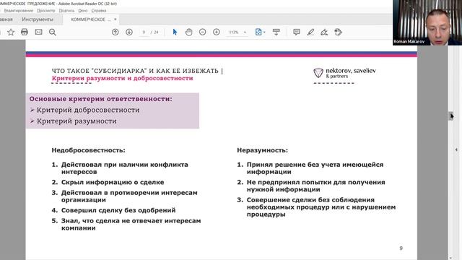The height and width of the screenshot is (260, 462).
Task: Go to previous page with up arrow
Action: point(115,32)
